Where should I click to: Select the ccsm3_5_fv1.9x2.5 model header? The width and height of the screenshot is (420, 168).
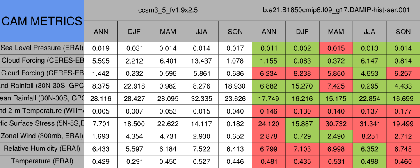pyautogui.click(x=168, y=10)
